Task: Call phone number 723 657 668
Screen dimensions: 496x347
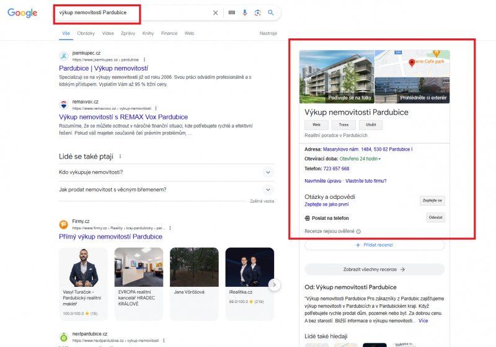Action: tap(336, 169)
